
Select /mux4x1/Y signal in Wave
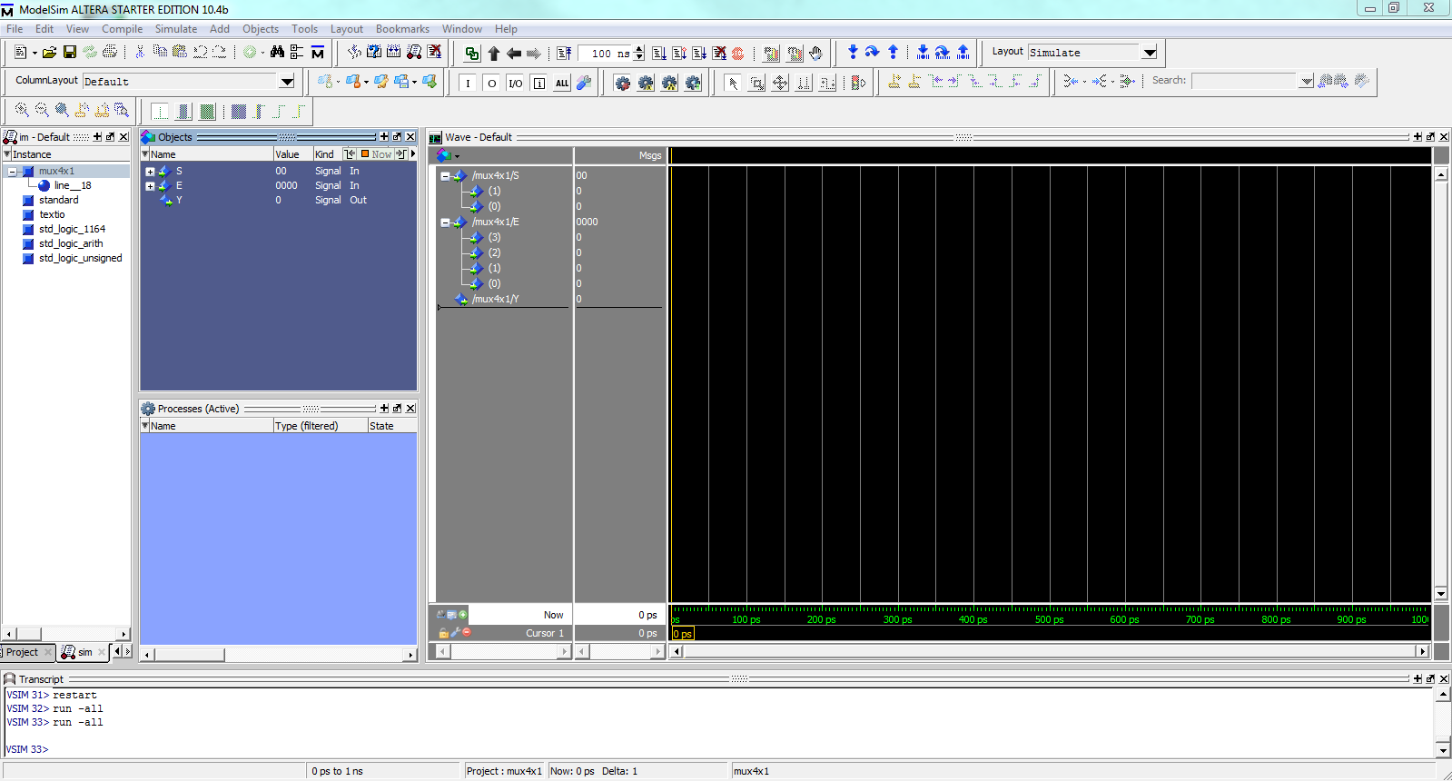(496, 299)
